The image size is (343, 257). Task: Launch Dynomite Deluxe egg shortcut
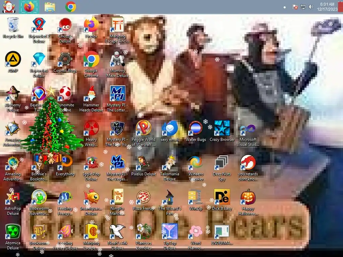(65, 99)
